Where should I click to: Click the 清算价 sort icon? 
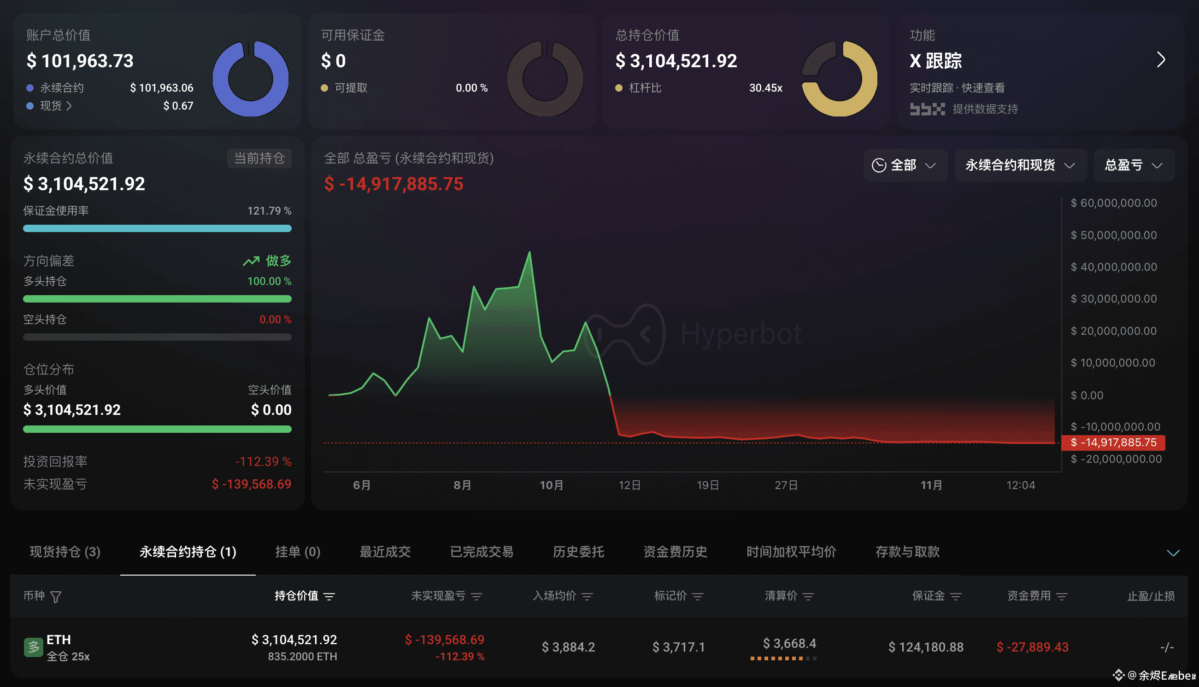click(x=808, y=597)
